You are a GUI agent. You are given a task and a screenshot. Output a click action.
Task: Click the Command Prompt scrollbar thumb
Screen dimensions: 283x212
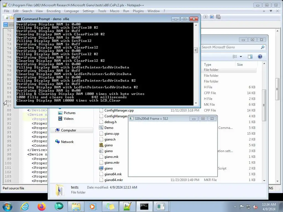tap(196, 50)
